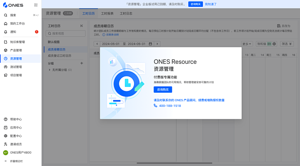
Task: Open 帮助中心
Action: click(21, 119)
